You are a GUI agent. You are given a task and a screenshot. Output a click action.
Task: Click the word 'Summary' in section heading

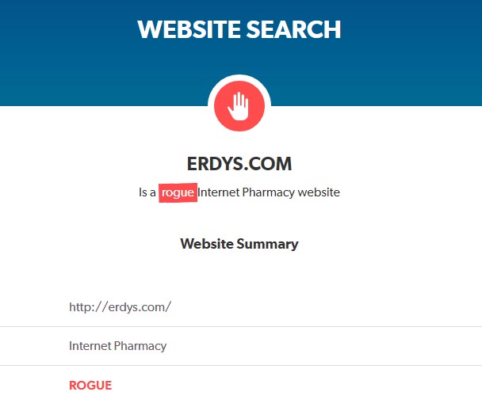[x=267, y=245]
